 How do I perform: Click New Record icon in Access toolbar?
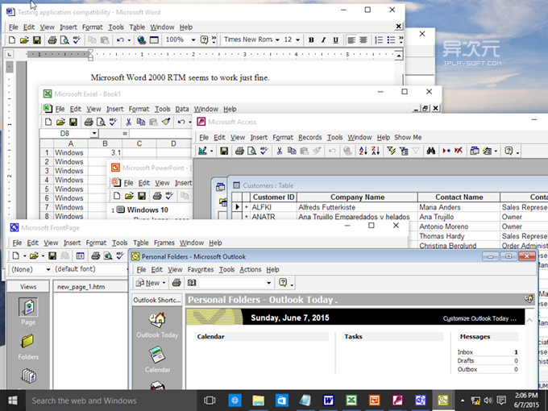(x=446, y=151)
